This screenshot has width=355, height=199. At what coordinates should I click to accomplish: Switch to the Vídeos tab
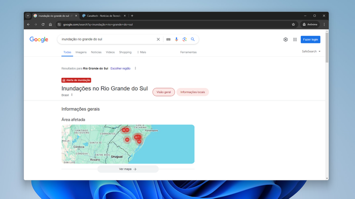[110, 52]
